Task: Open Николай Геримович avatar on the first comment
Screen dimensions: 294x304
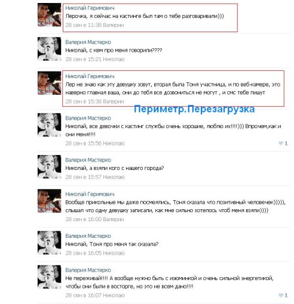Action: (x=49, y=15)
